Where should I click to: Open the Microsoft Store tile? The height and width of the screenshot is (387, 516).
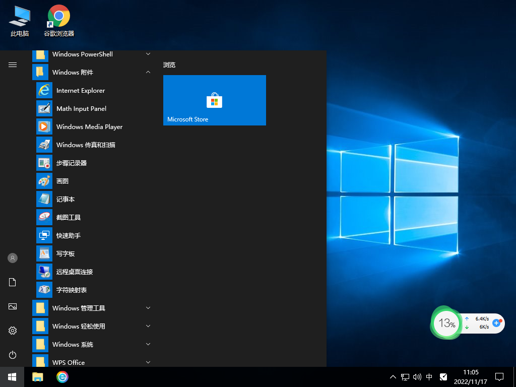click(x=214, y=100)
